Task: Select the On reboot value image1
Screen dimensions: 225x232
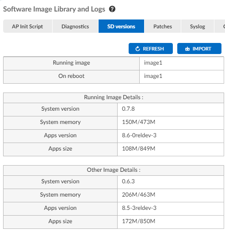Action: tap(153, 76)
